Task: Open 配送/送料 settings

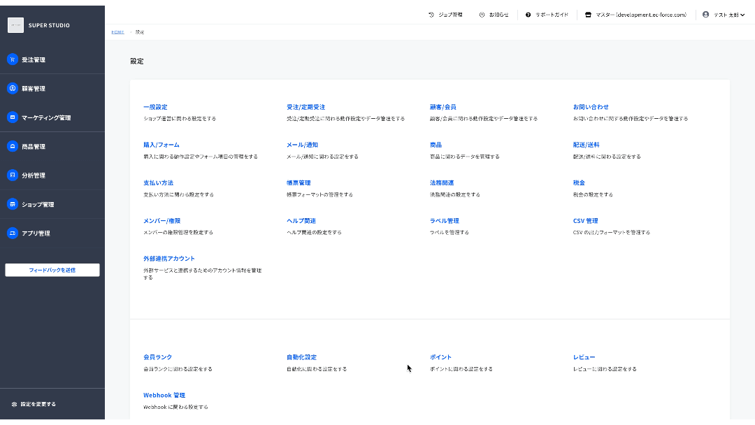Action: pyautogui.click(x=586, y=145)
